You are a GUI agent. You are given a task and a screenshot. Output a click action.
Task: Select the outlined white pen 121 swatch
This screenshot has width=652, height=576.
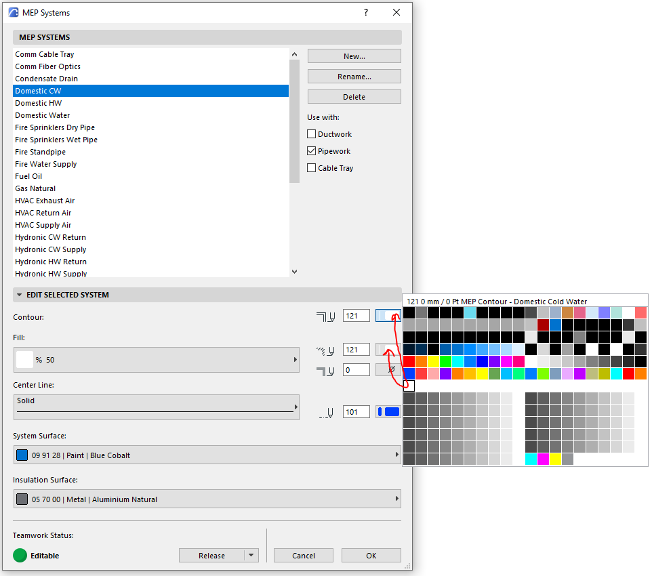click(409, 386)
